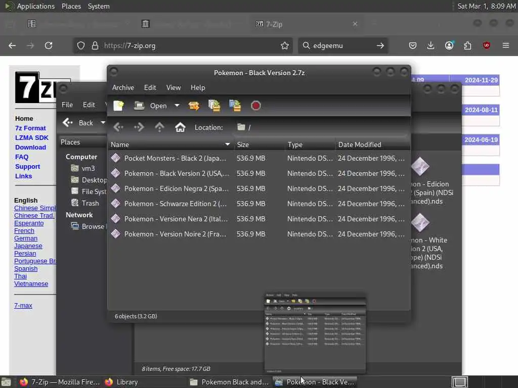Screen dimensions: 518x388
Task: Click the uBlock Origin icon
Action: pos(486,45)
